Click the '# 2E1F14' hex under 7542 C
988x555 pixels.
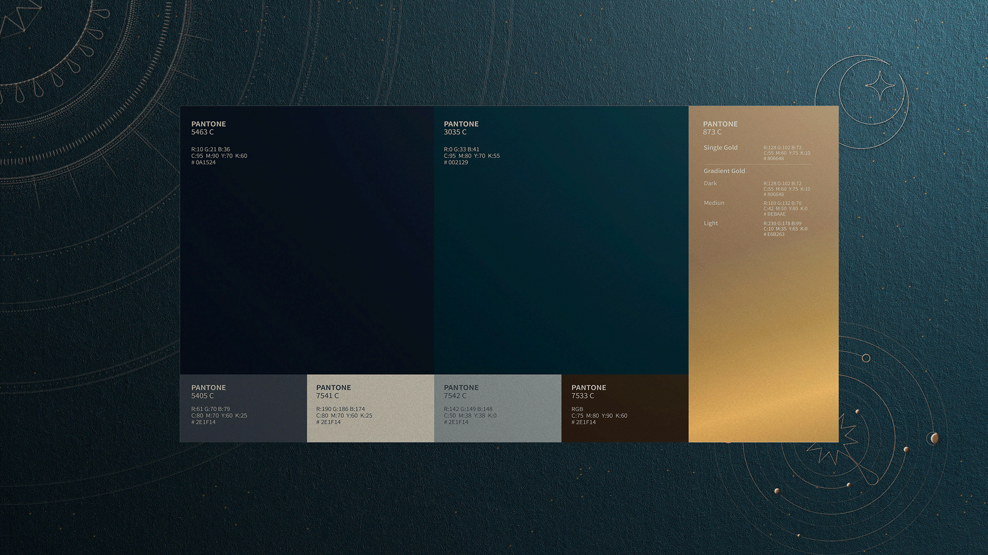456,422
